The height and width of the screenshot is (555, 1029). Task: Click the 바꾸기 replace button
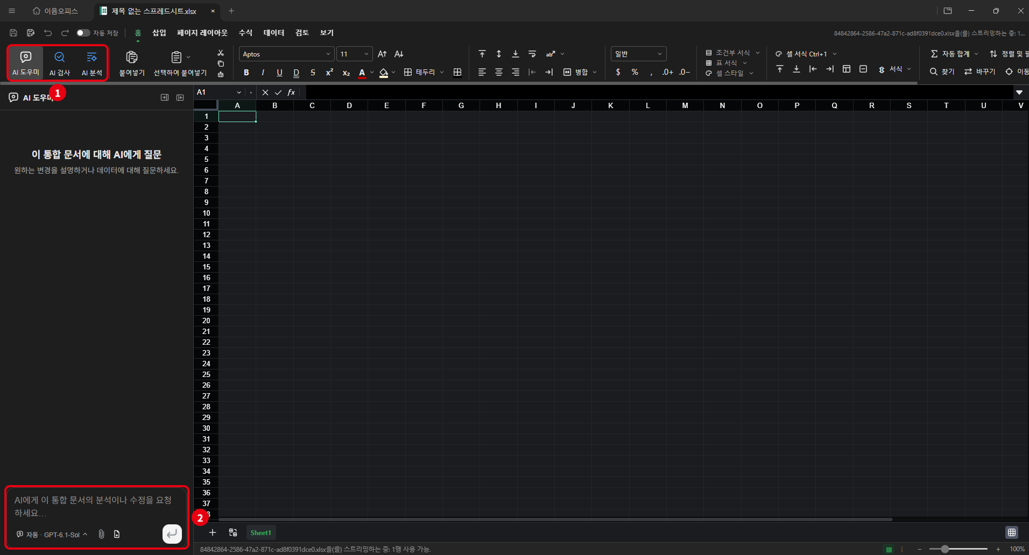tap(979, 72)
